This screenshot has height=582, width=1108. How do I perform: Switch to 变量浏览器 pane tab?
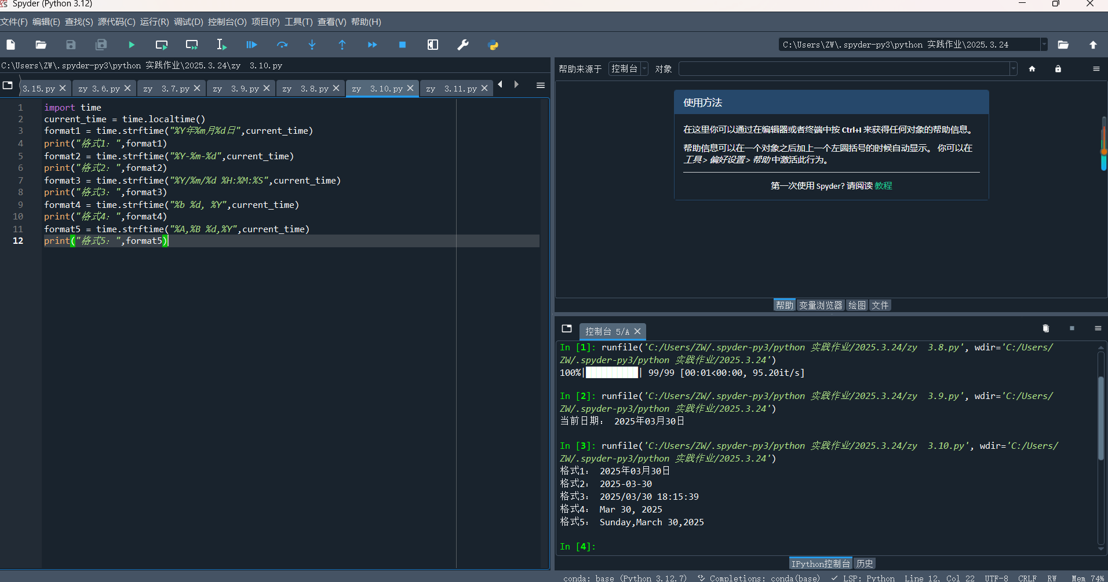pyautogui.click(x=821, y=305)
